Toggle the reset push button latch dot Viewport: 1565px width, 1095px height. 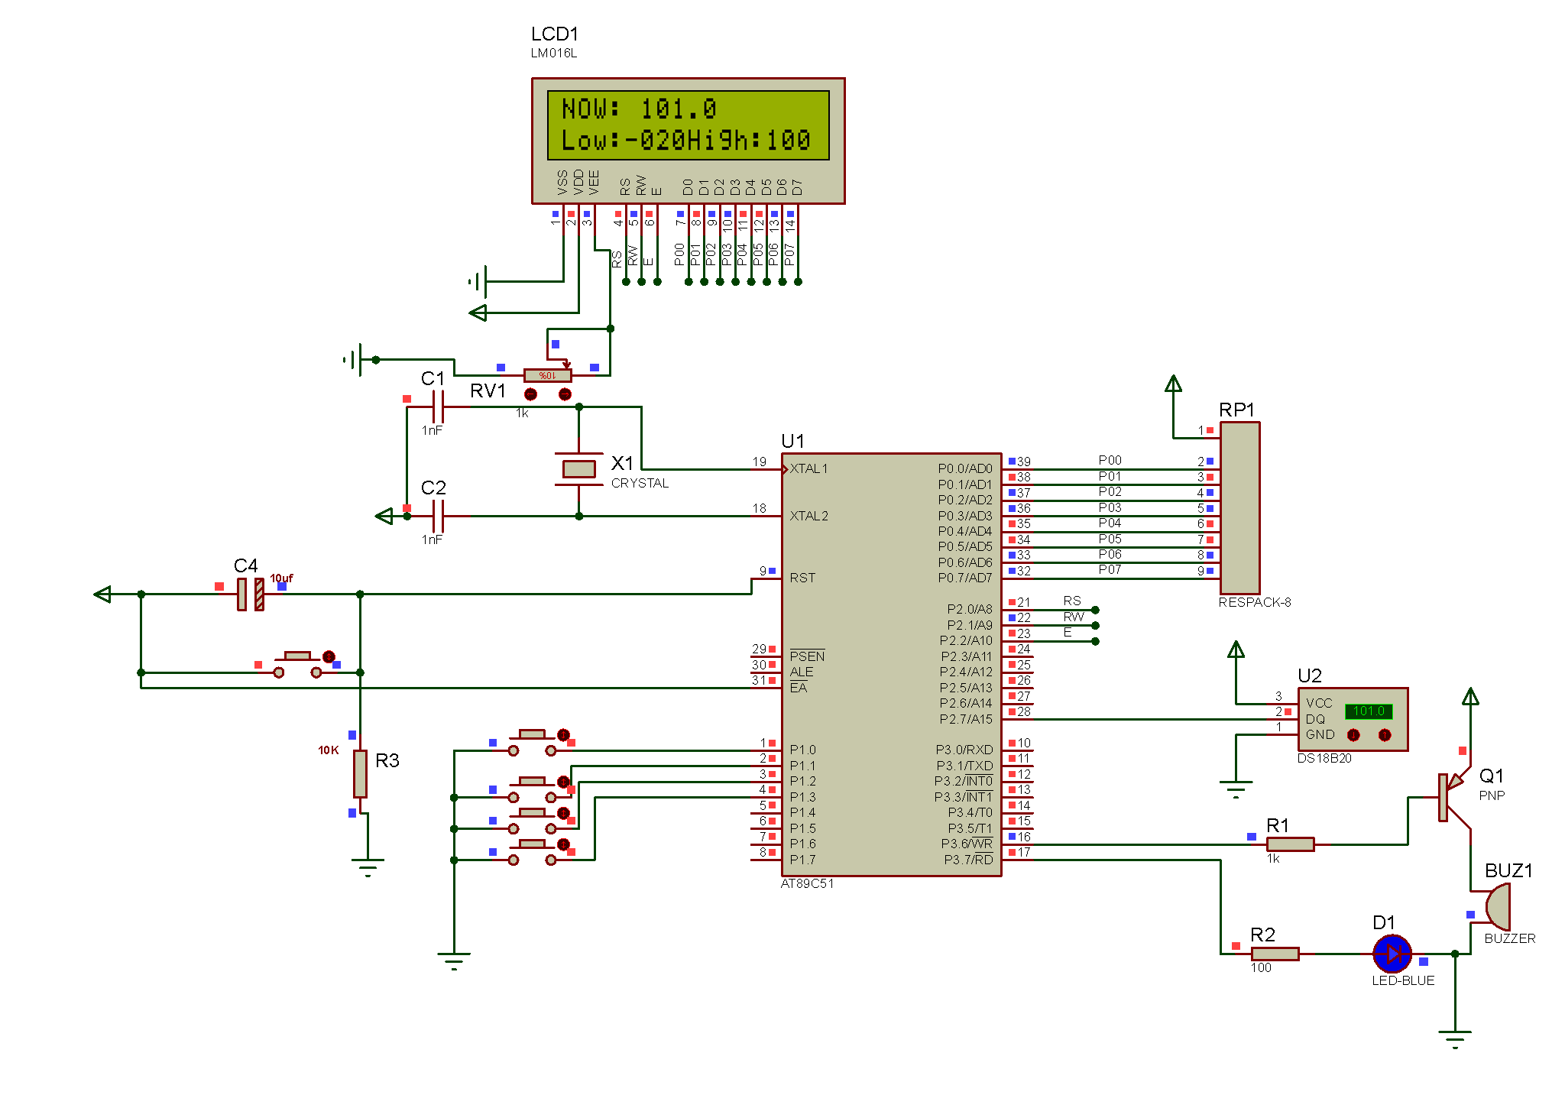[329, 656]
